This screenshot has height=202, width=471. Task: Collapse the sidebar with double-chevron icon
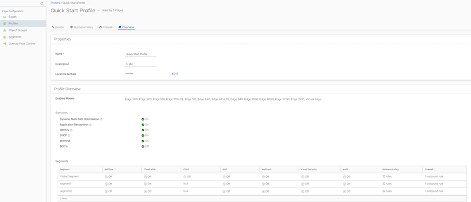[x=42, y=3]
